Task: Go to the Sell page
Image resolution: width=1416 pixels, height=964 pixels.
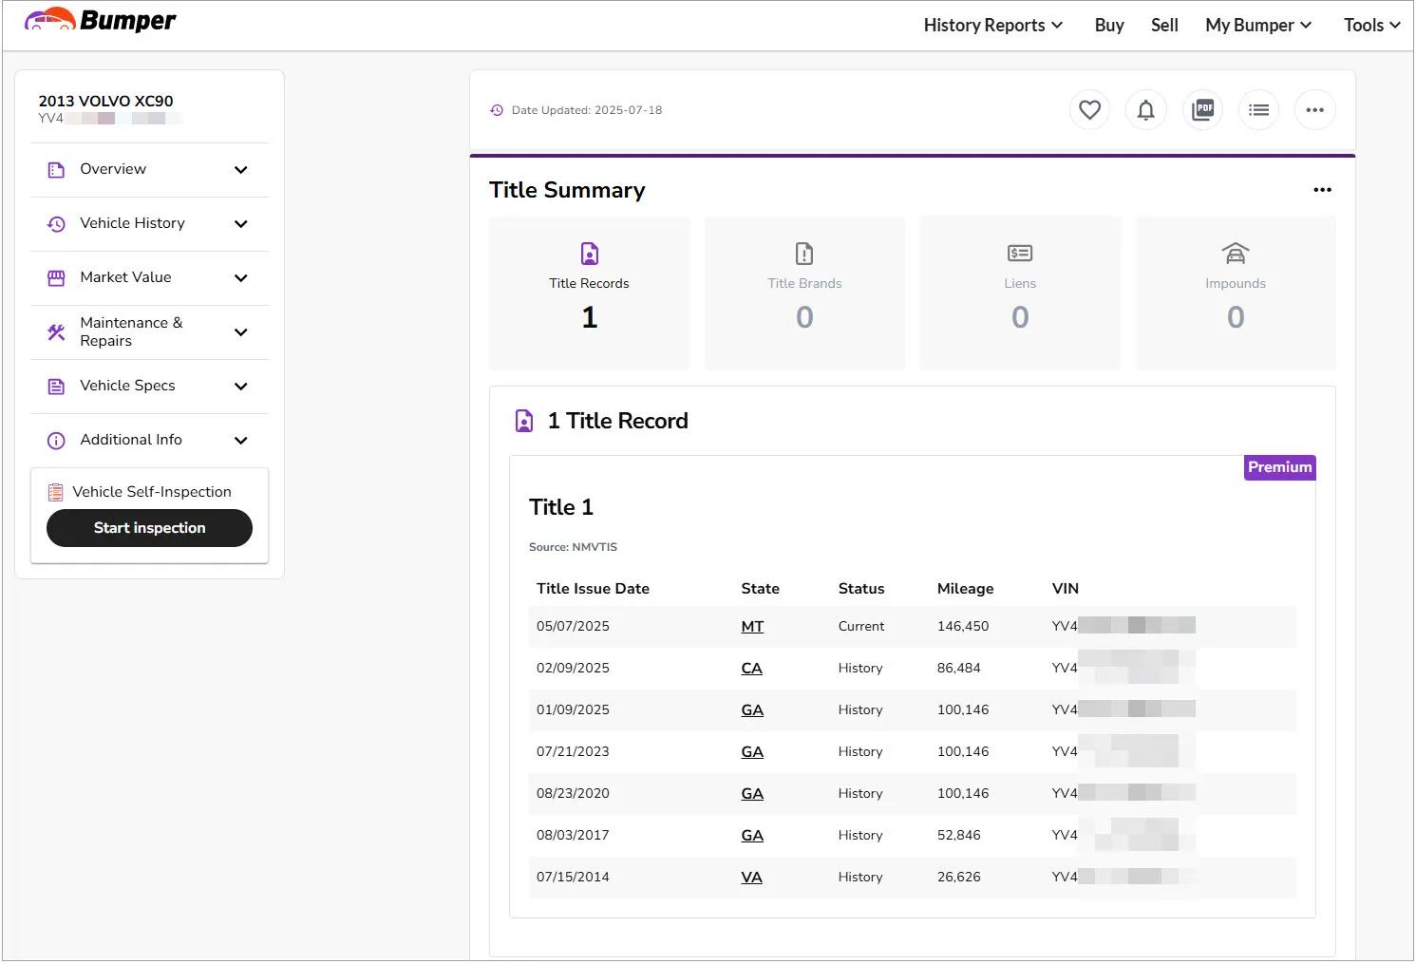Action: 1164,26
